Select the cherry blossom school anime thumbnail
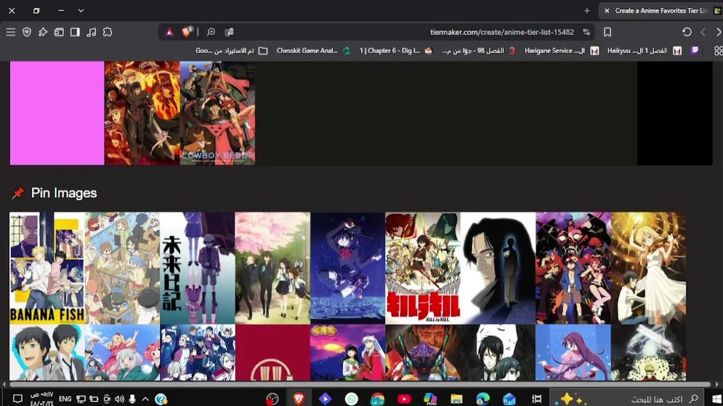This screenshot has height=406, width=723. coord(272,268)
